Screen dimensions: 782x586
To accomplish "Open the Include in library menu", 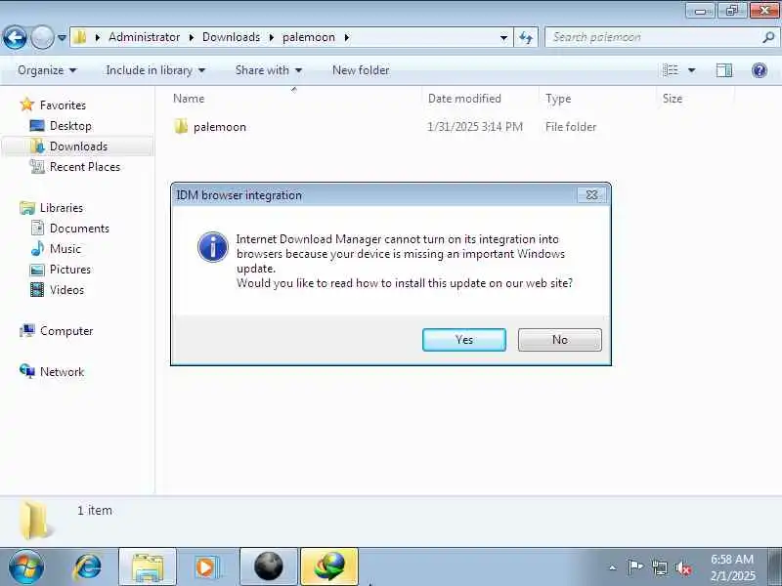I will pos(155,70).
